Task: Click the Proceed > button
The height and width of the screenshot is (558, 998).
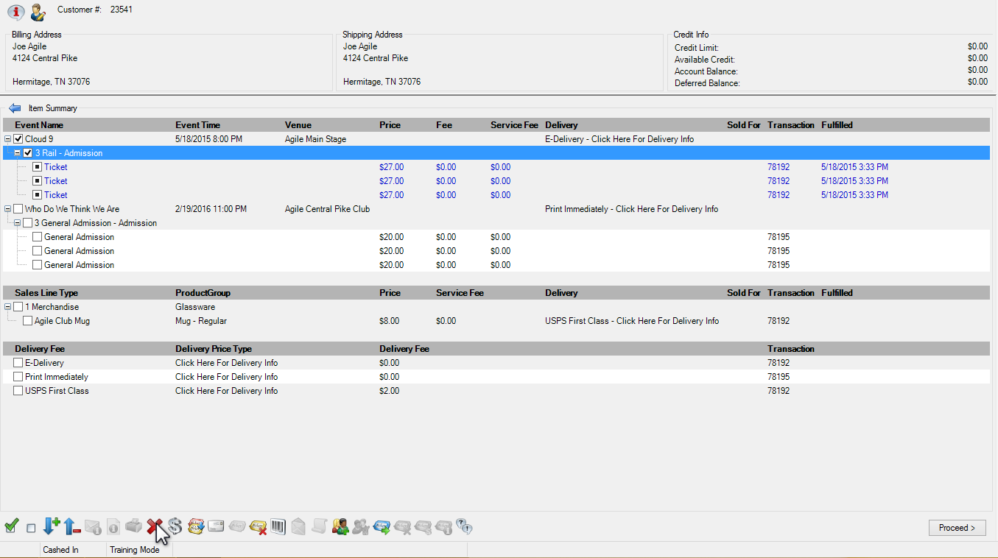Action: tap(957, 528)
